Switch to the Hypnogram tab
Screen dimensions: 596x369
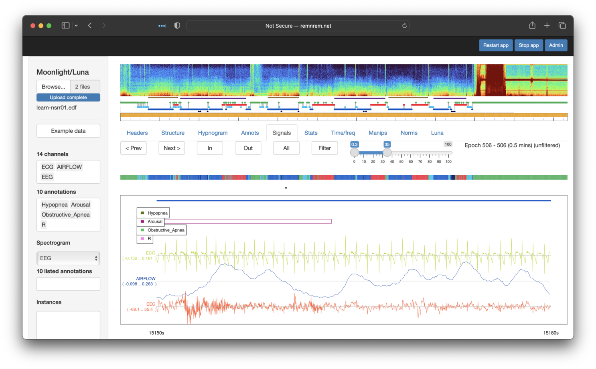tap(213, 133)
